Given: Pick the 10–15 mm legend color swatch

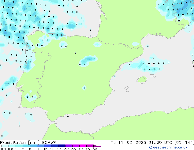Looking at the screenshot, I should coord(40,146).
